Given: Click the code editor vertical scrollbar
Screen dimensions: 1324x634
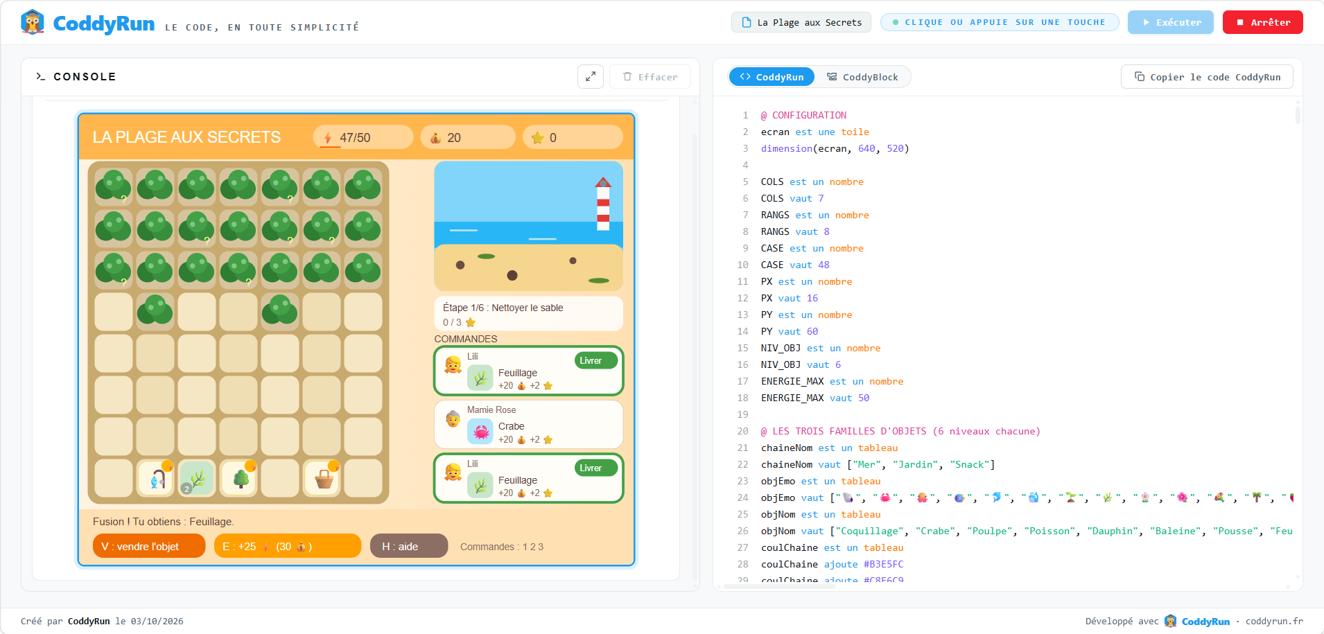Looking at the screenshot, I should (1298, 114).
